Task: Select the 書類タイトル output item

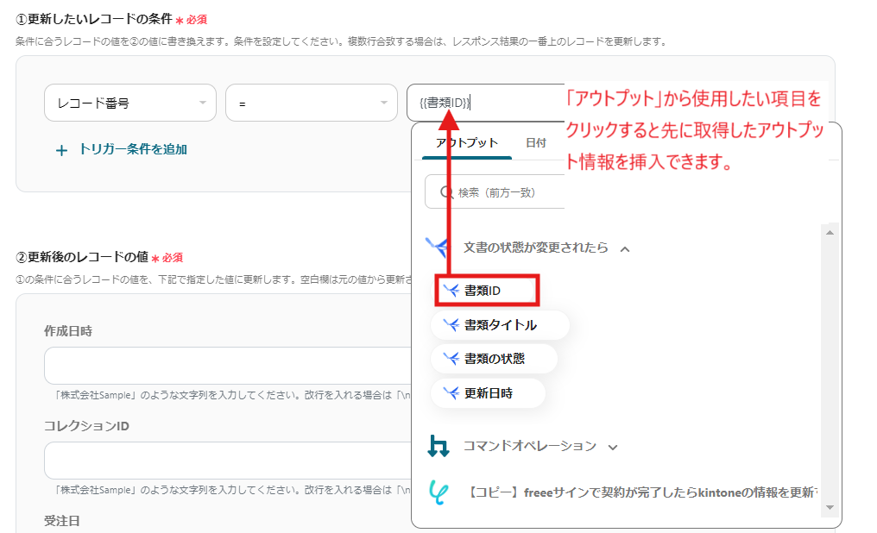Action: (x=500, y=325)
